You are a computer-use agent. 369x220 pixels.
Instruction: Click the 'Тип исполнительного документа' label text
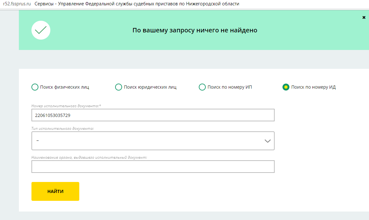point(63,129)
